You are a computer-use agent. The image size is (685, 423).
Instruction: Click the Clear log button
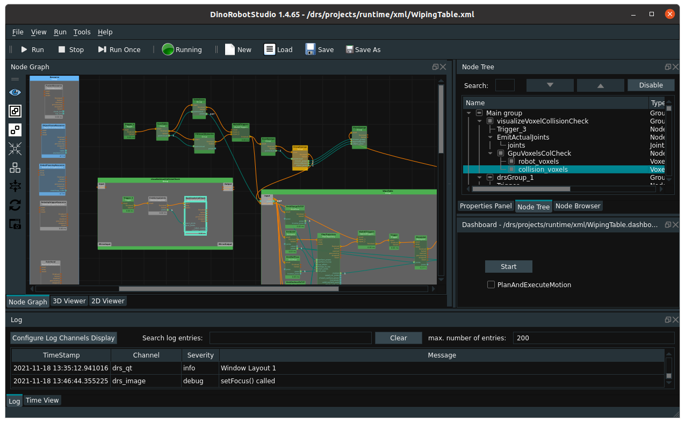tap(399, 338)
